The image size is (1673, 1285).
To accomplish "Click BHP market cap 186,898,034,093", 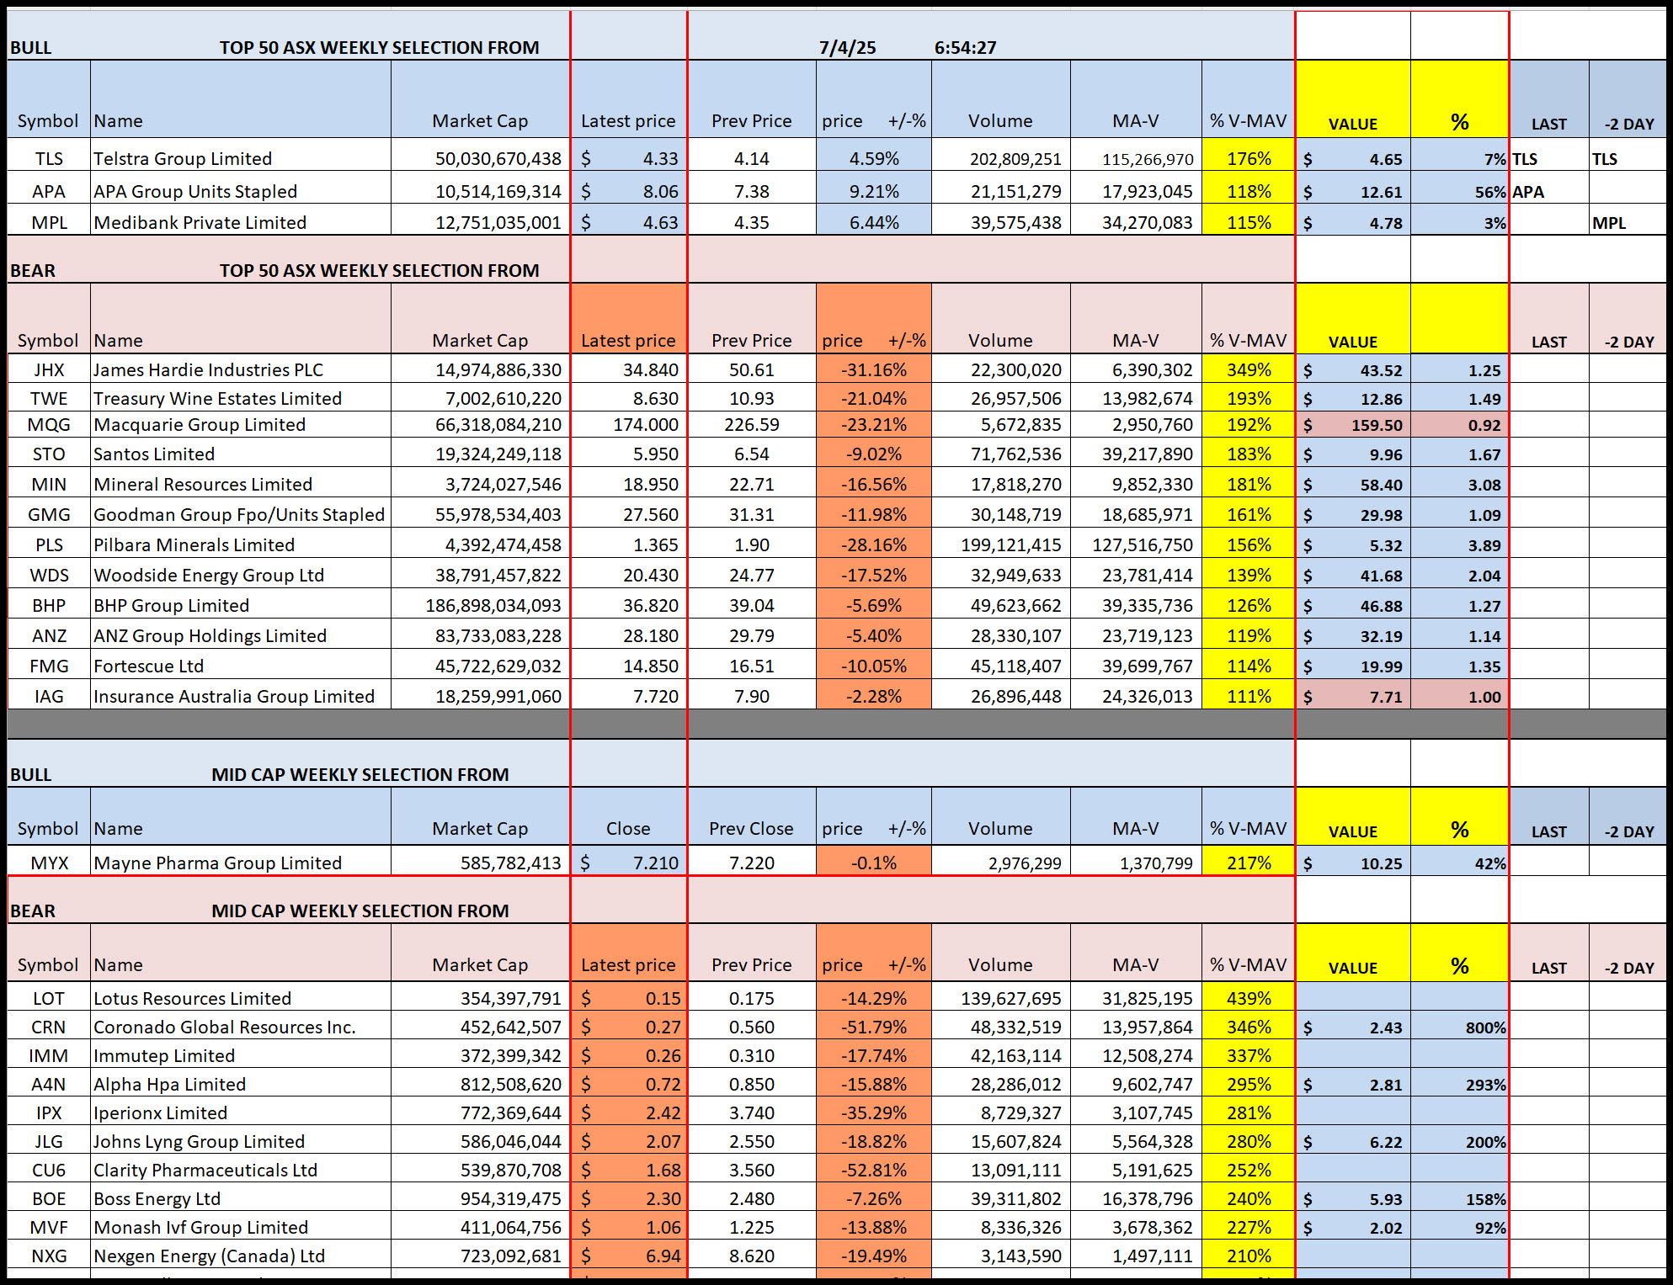I will (x=481, y=605).
